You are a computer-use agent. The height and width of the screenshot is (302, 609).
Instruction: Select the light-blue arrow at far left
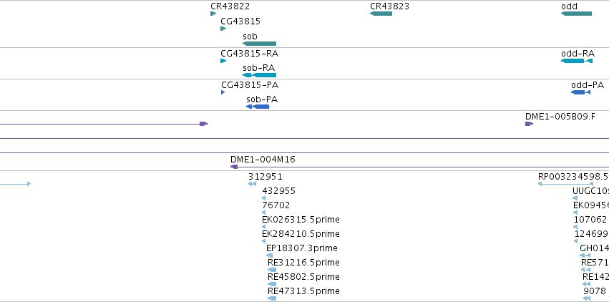pyautogui.click(x=16, y=184)
